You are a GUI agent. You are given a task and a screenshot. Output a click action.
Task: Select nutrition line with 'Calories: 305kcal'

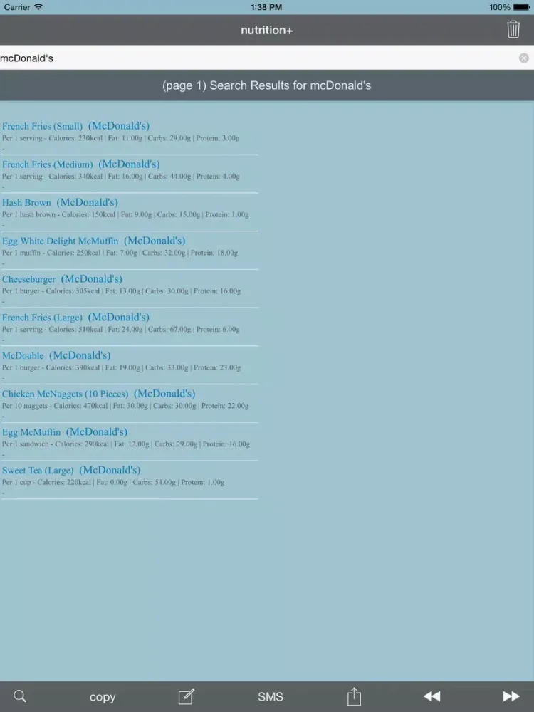pos(121,291)
